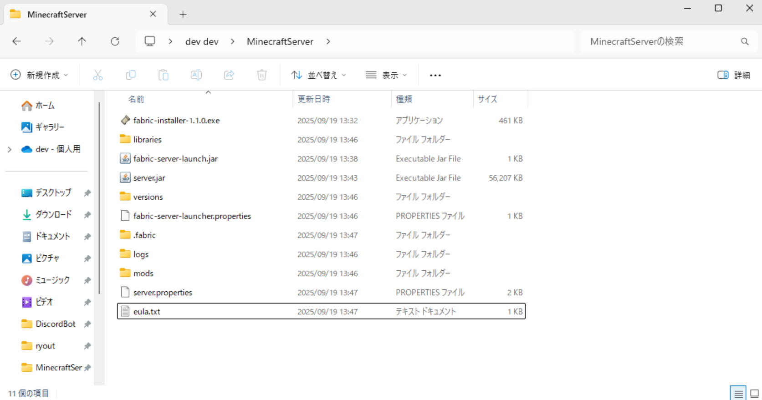Open the 表示 view dropdown menu
Screen dimensions: 762x400
pyautogui.click(x=386, y=75)
